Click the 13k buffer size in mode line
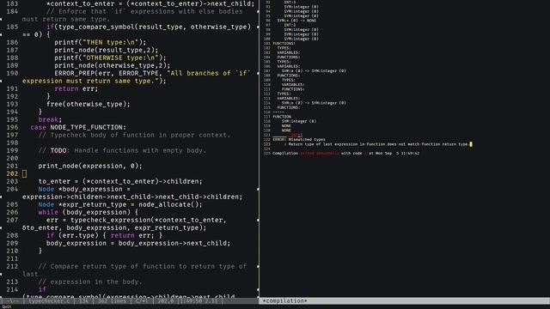The image size is (550, 309). pos(83,300)
